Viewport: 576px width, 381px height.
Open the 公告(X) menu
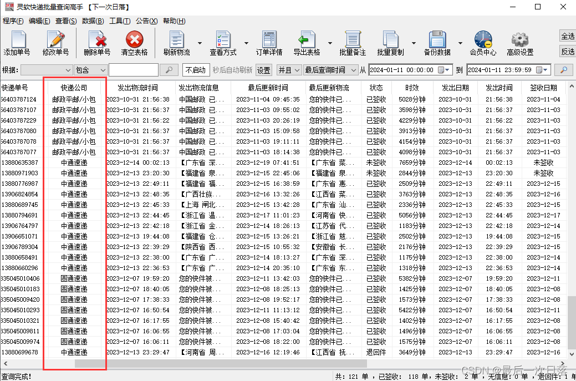click(146, 21)
